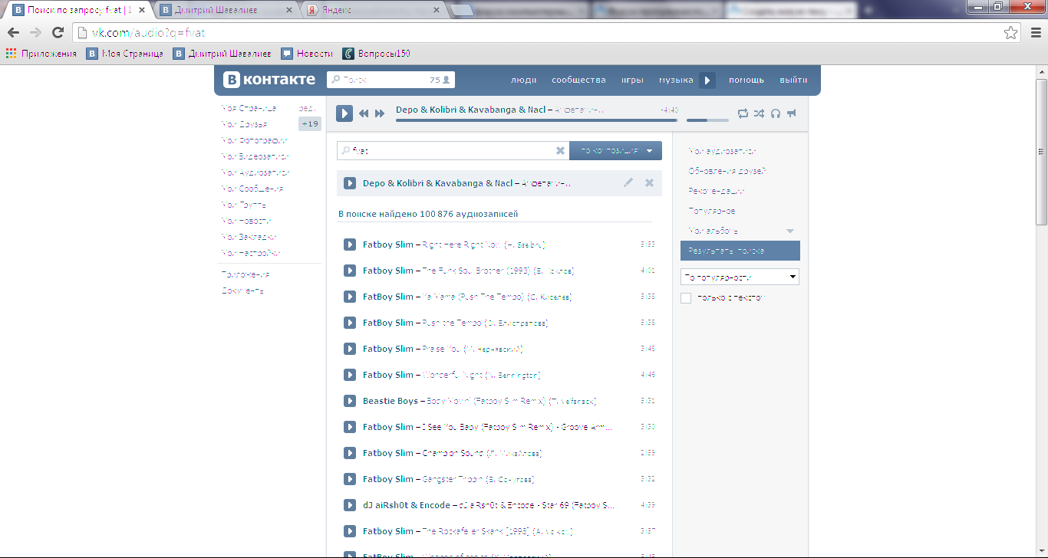Play Fatboy Slim – Praise You
Screen dimensions: 1048x558
click(x=349, y=349)
